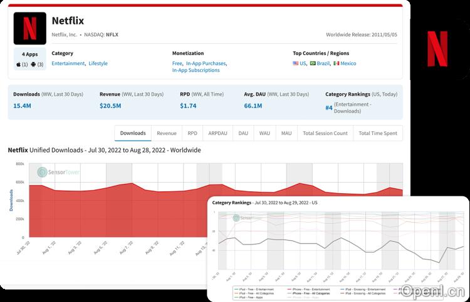Screen dimensions: 470x302
Task: Select the Android apps icon
Action: click(x=34, y=64)
